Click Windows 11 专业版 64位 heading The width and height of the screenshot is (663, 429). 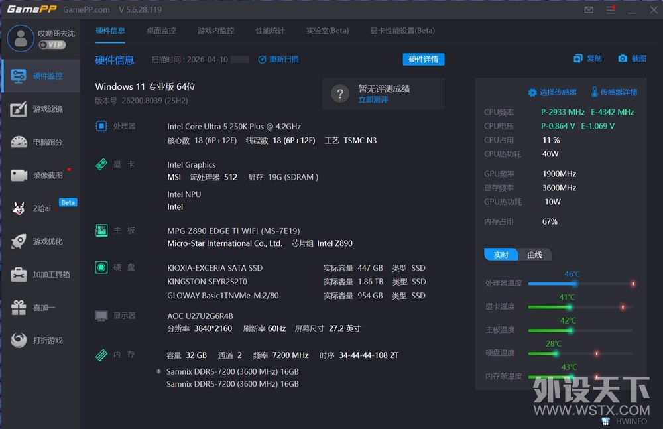(145, 86)
